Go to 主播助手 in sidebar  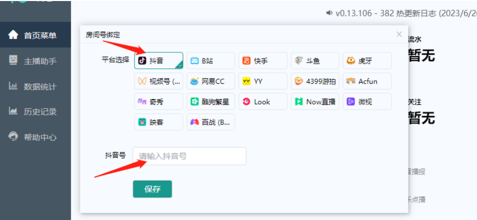pyautogui.click(x=35, y=61)
